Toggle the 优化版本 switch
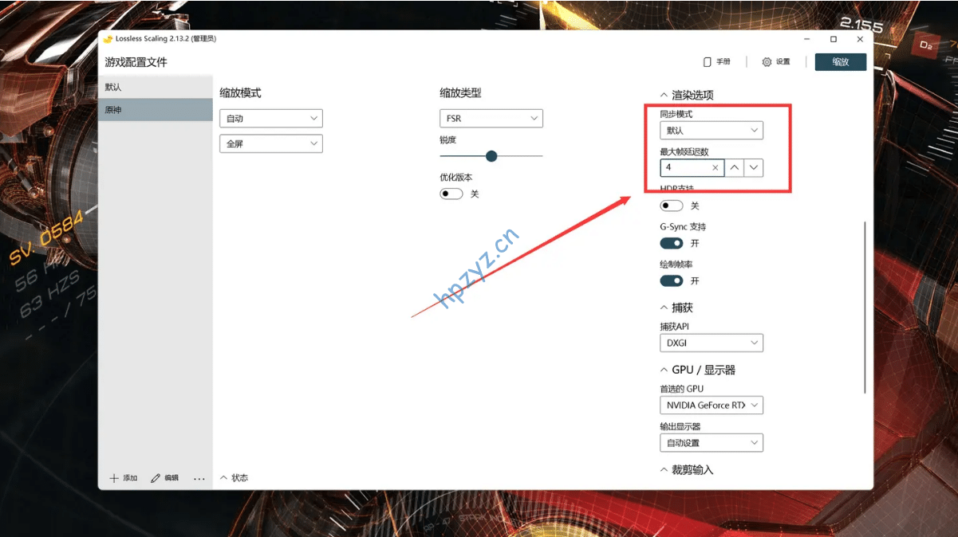 click(x=451, y=194)
